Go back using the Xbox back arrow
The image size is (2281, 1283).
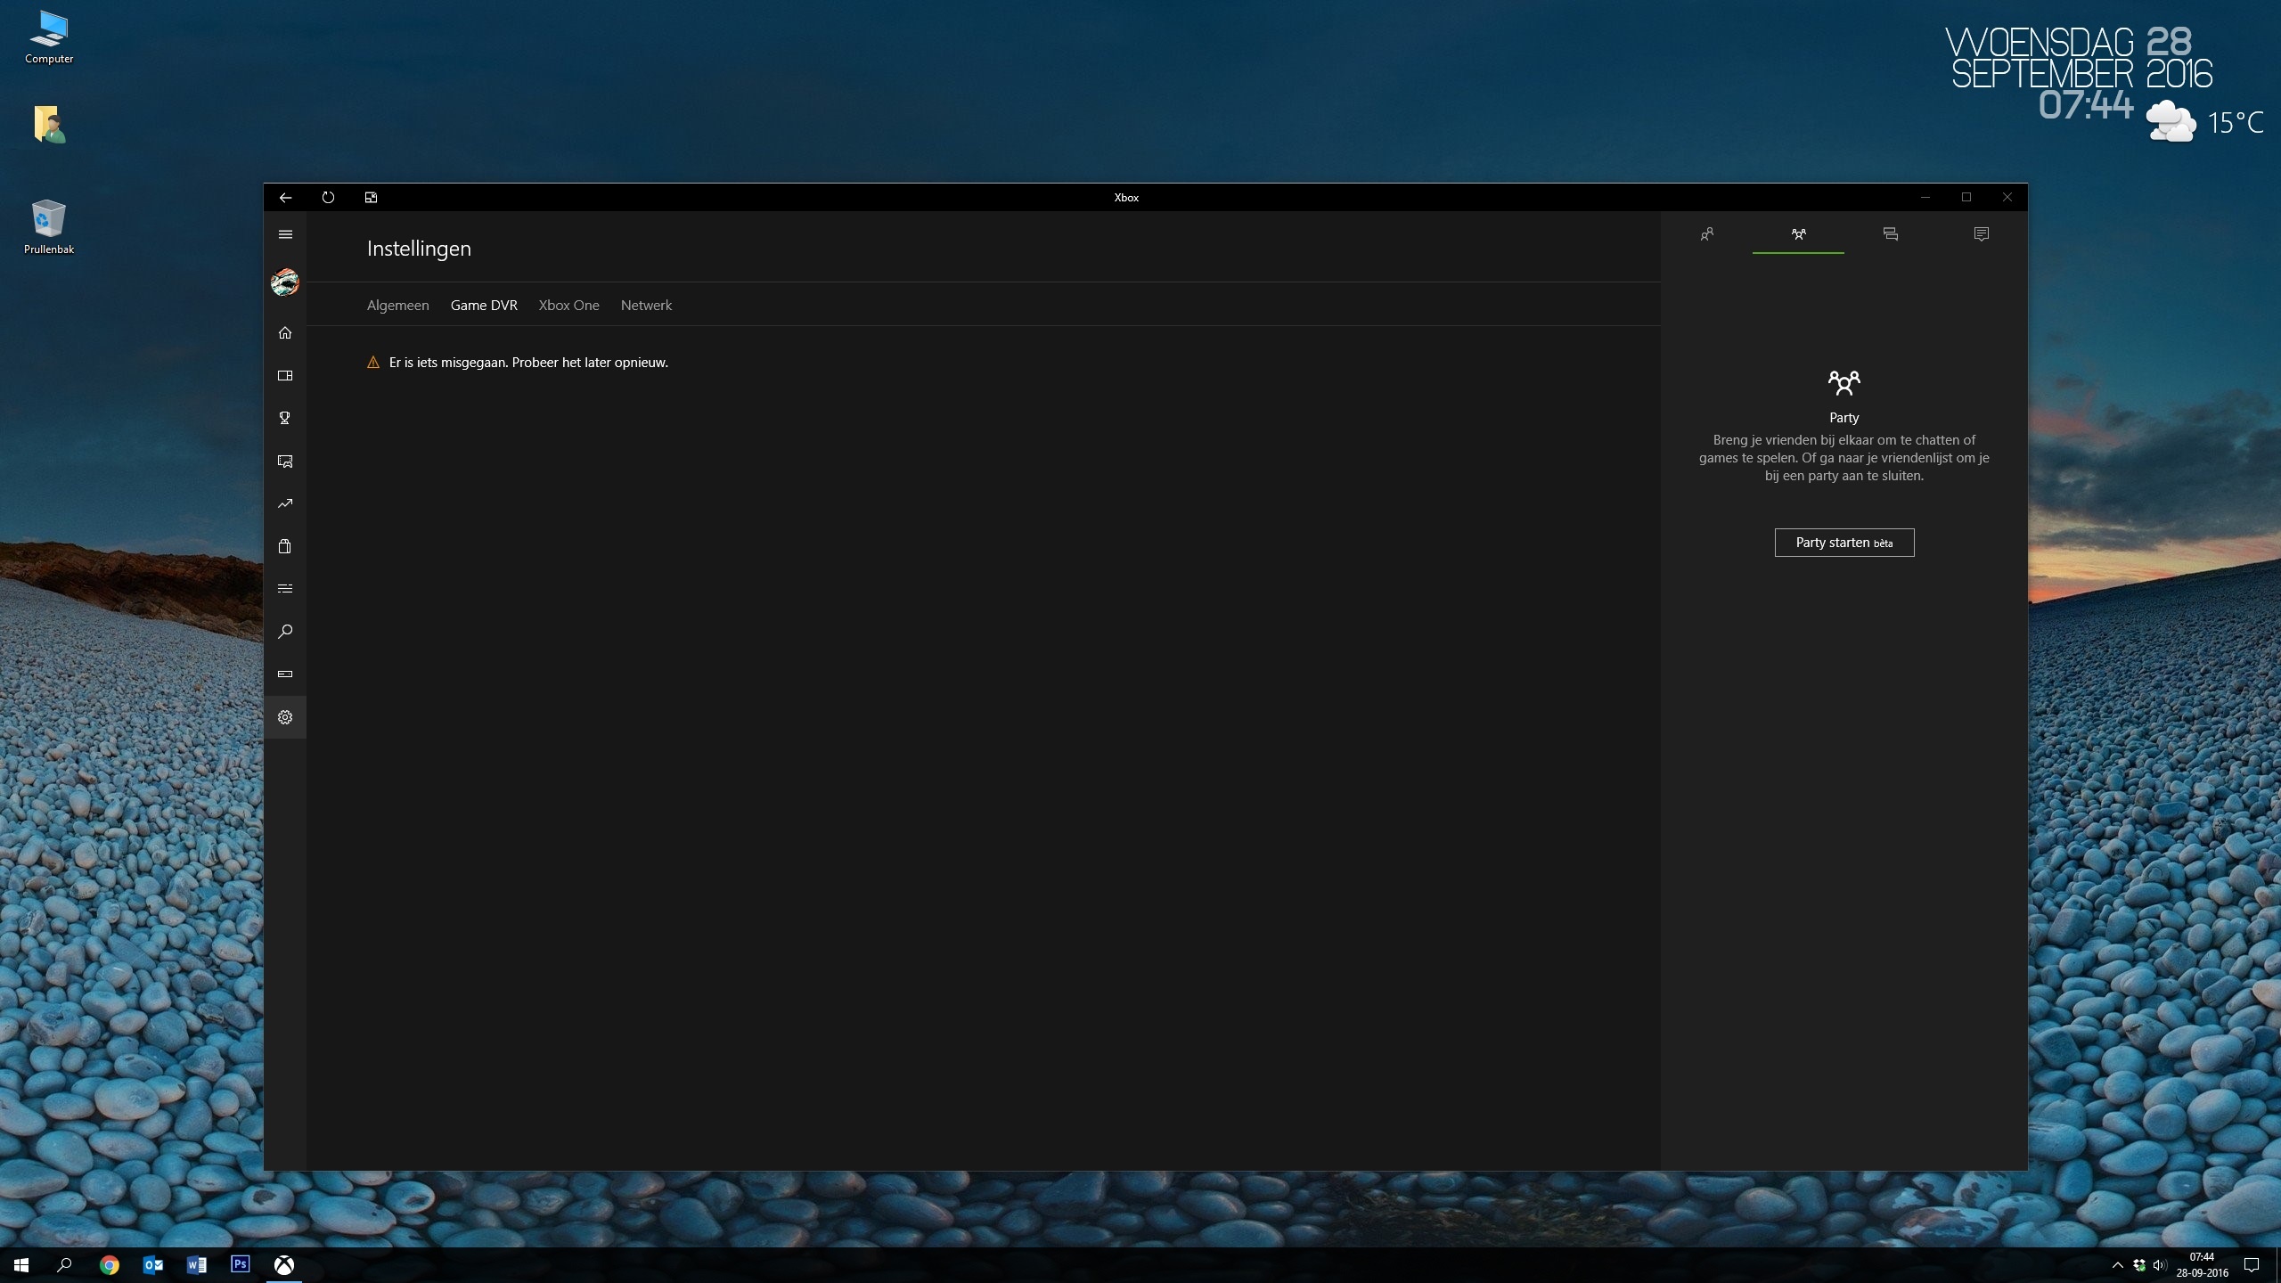(x=285, y=198)
